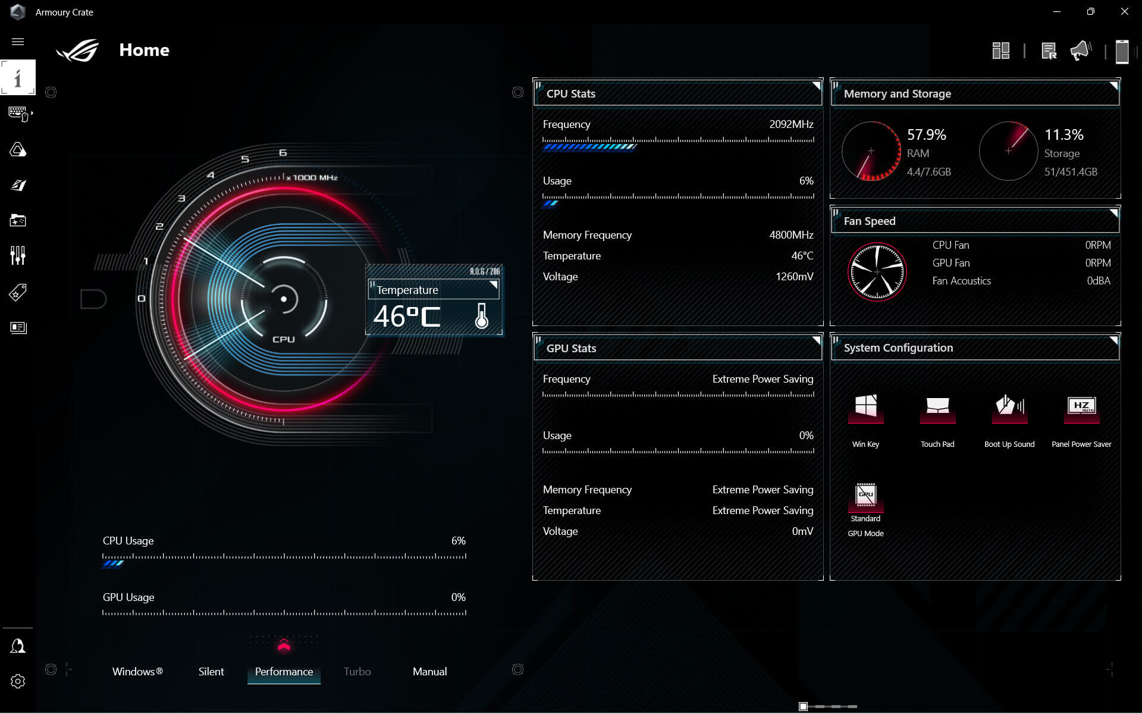Click the Settings gear icon in sidebar

18,681
